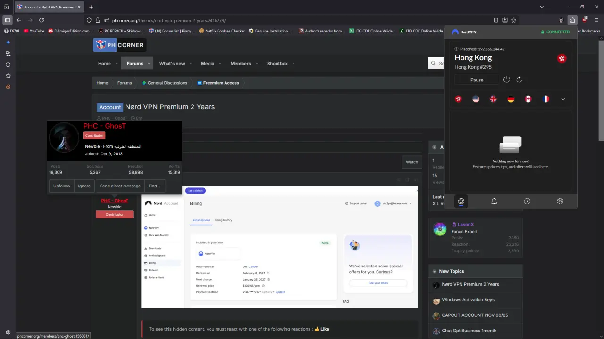Open NordVPN help question-mark icon
Viewport: 604px width, 339px height.
click(x=527, y=201)
